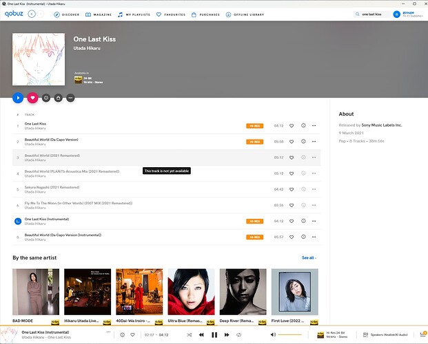Image resolution: width=428 pixels, height=344 pixels.
Task: Mute using the speaker volume icon
Action: [273, 334]
